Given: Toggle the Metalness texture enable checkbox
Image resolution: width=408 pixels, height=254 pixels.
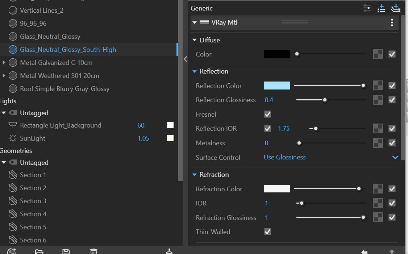Looking at the screenshot, I should tap(392, 143).
